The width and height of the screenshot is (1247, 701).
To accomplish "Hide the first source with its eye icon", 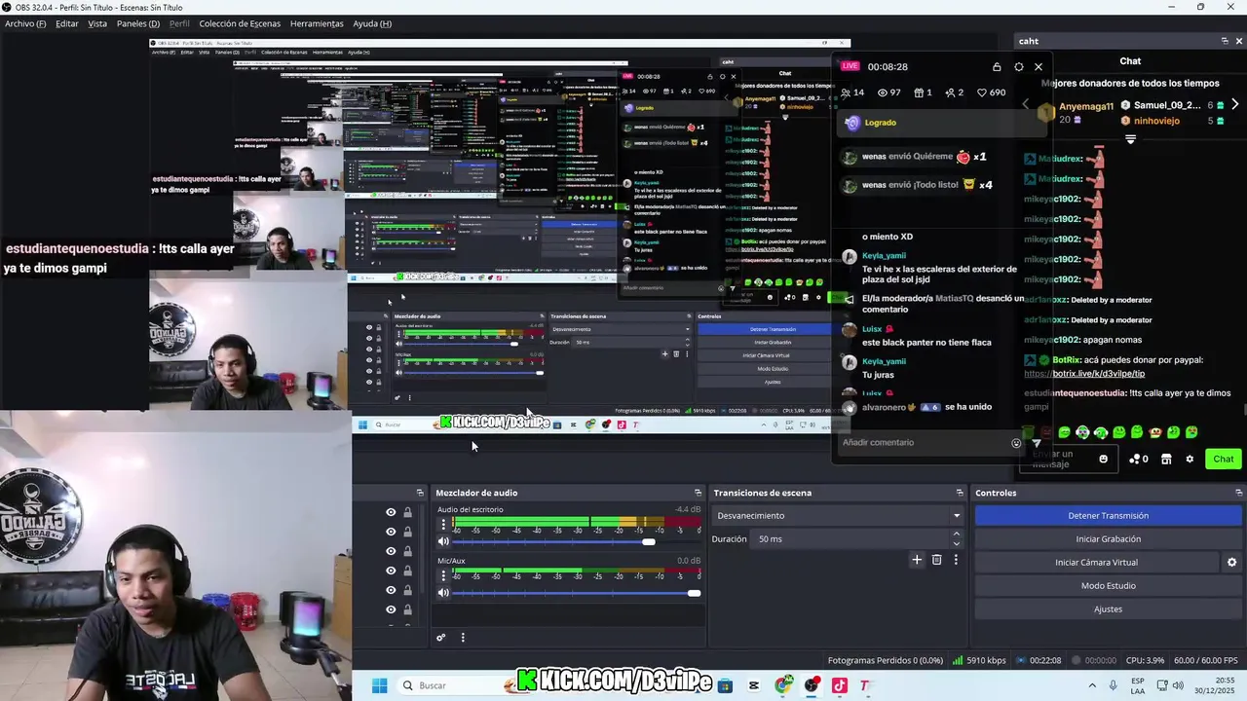I will click(391, 512).
